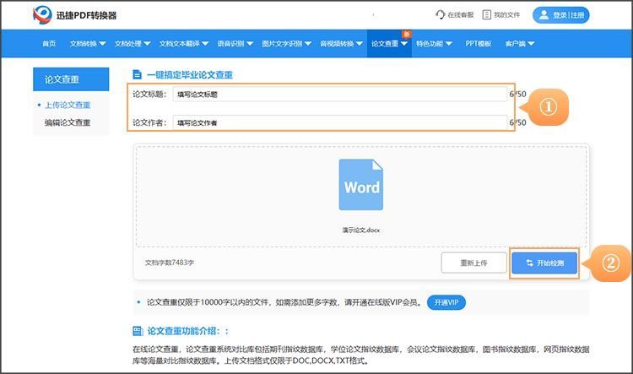633x374 pixels.
Task: Click the 演示论文.docx file name
Action: point(361,230)
